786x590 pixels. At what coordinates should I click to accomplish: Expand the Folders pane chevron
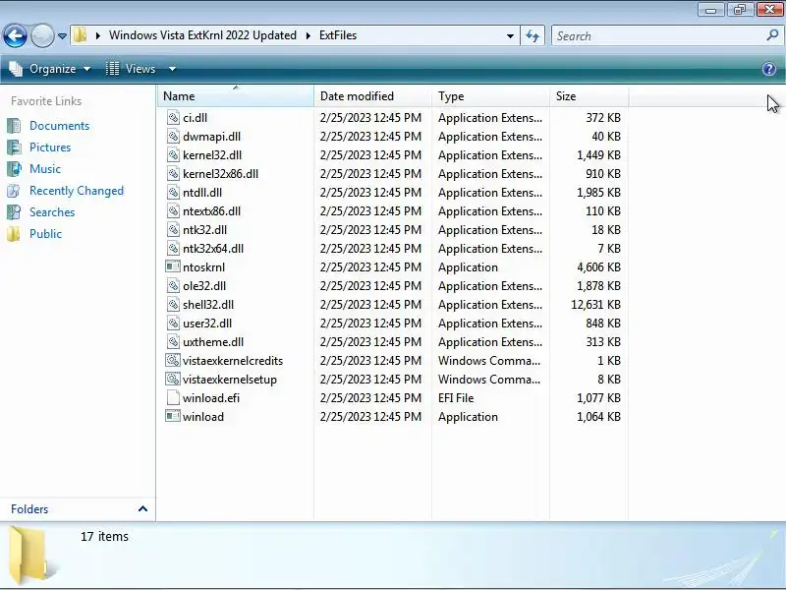click(142, 508)
